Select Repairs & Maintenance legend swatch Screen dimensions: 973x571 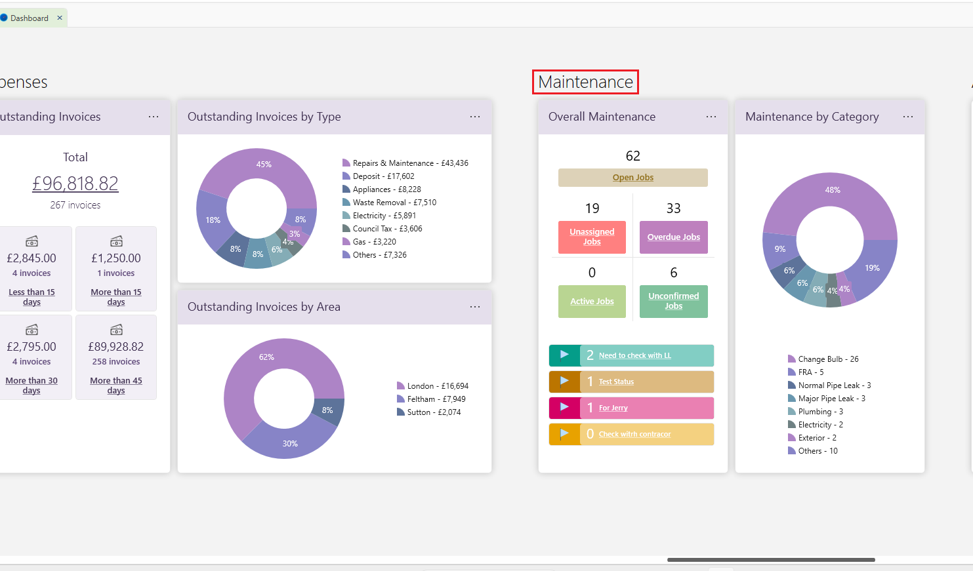(346, 163)
